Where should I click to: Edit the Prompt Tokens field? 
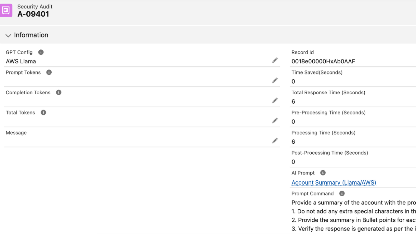[x=275, y=81]
